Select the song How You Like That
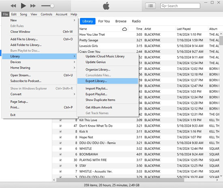223x188 pixels. click(x=92, y=35)
